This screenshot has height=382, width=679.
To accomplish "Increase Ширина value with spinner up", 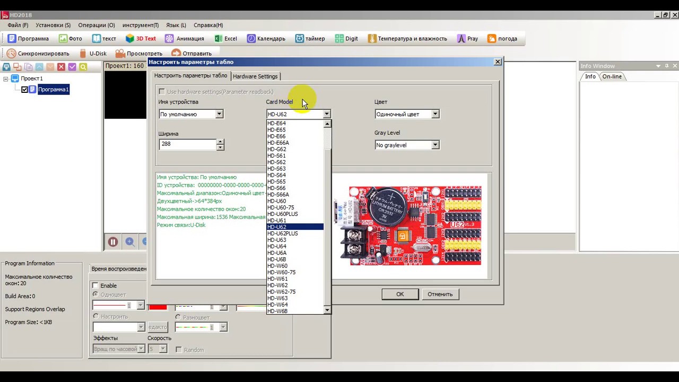I will pos(220,142).
